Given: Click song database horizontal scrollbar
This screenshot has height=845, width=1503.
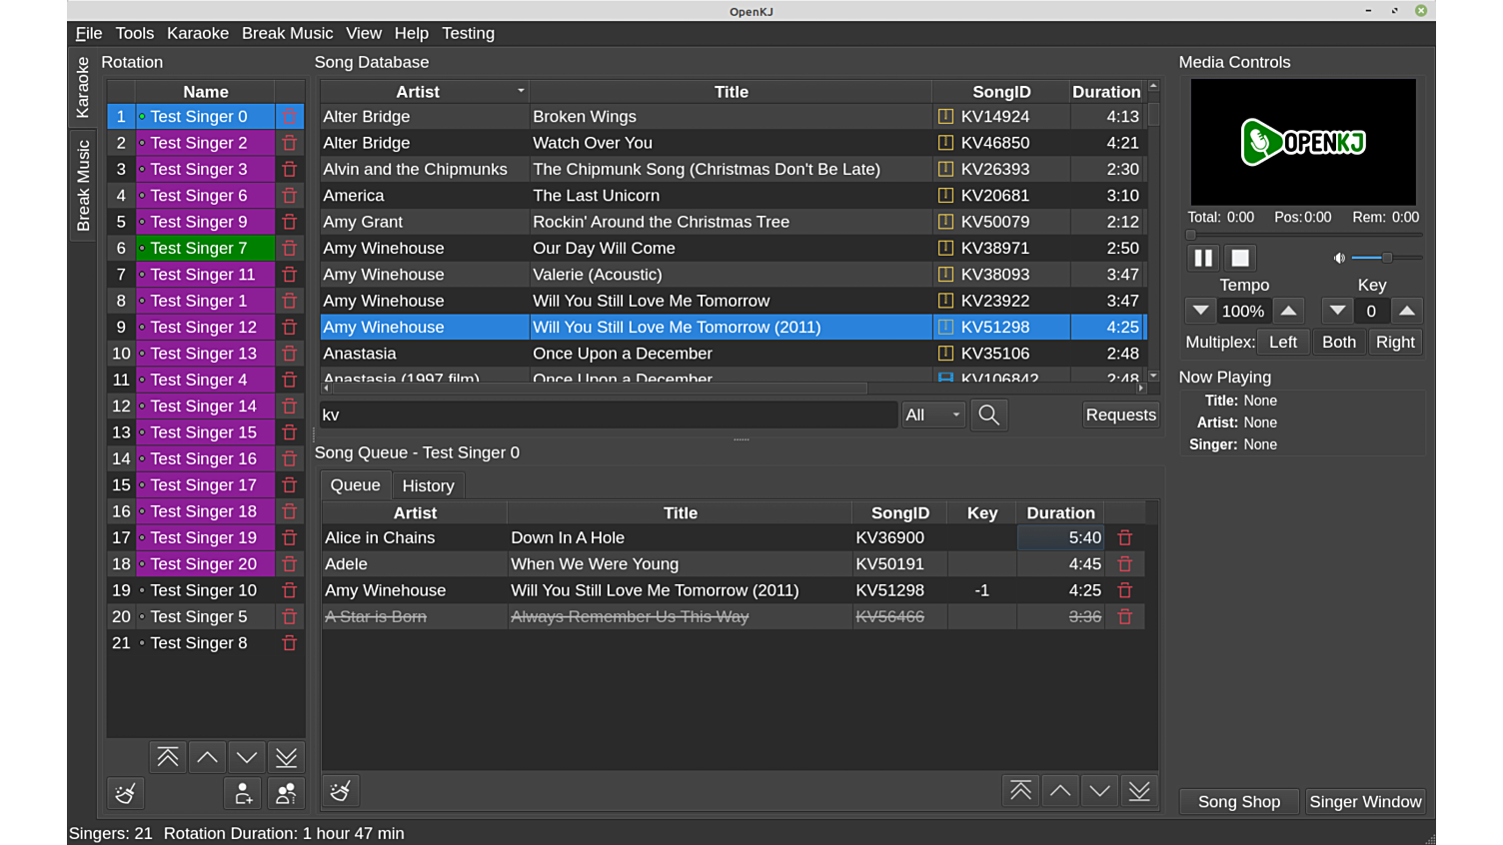Looking at the screenshot, I should 733,388.
